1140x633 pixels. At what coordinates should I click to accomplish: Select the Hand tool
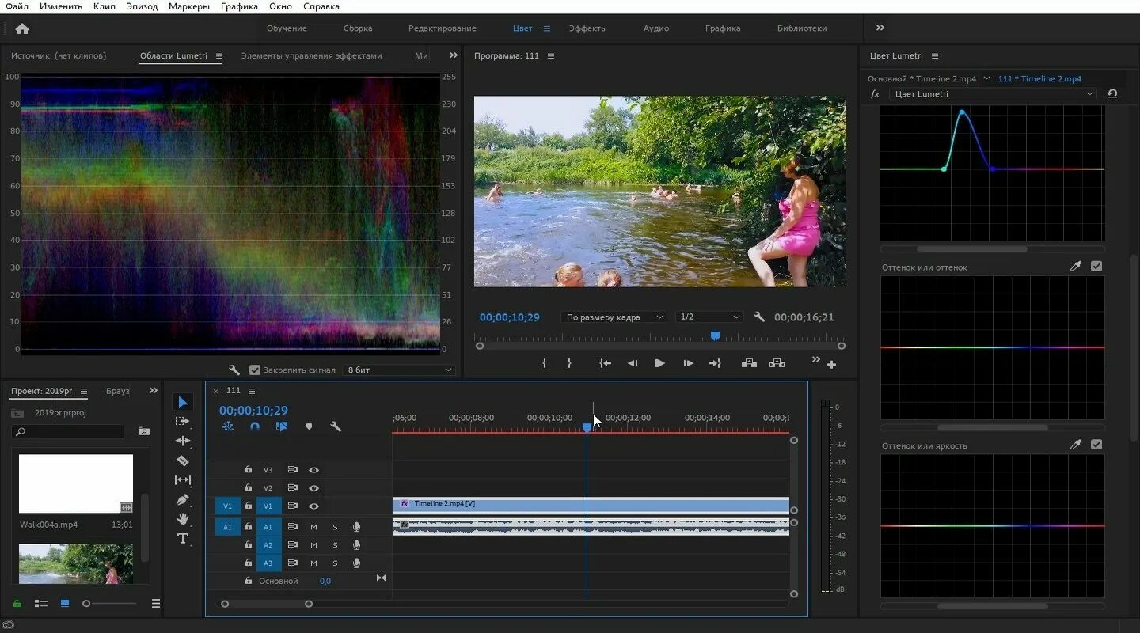point(183,519)
